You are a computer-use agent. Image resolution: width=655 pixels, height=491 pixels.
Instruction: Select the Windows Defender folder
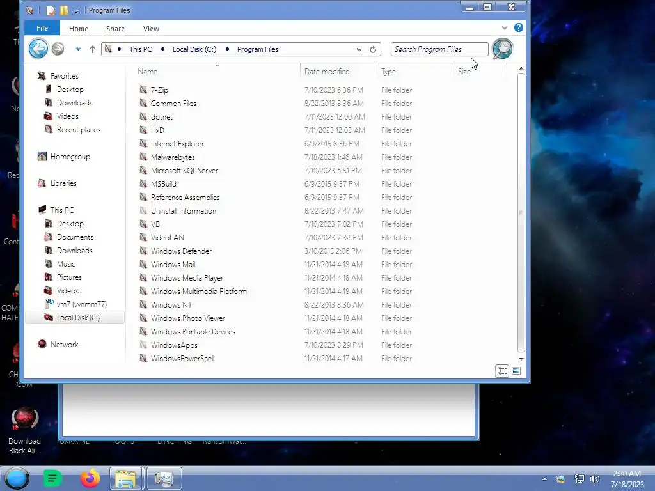pyautogui.click(x=181, y=251)
